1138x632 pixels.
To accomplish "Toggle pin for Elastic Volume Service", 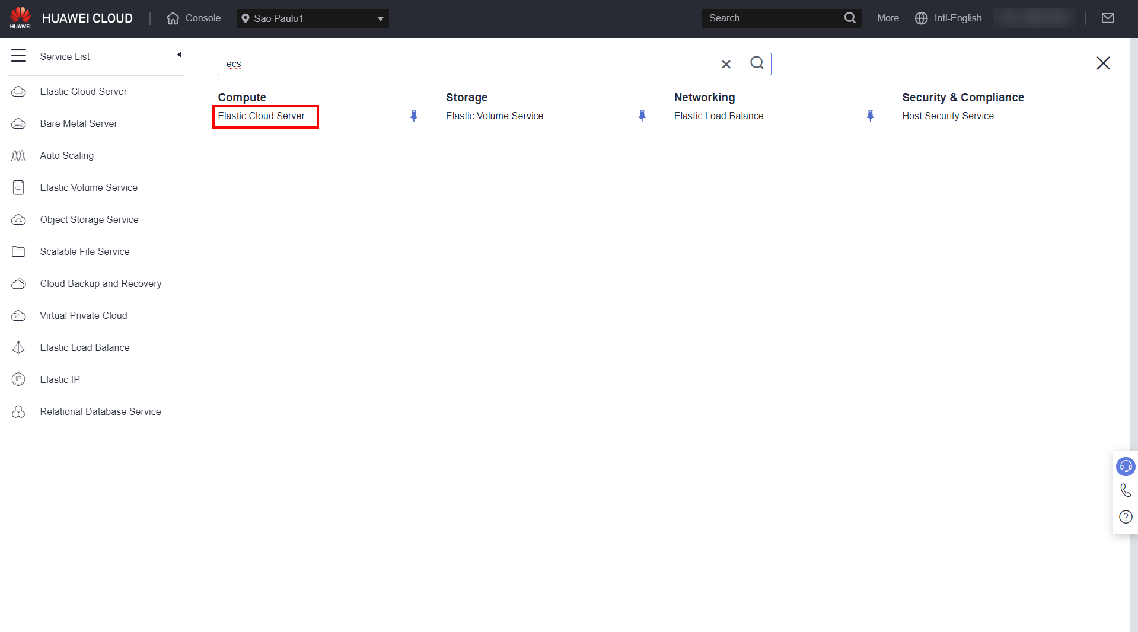I will tap(642, 116).
